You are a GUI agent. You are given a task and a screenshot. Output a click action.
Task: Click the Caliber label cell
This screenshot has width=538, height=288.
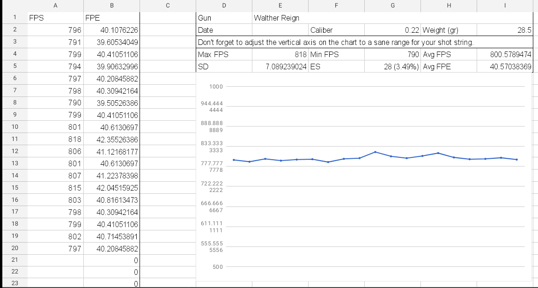[x=336, y=30]
